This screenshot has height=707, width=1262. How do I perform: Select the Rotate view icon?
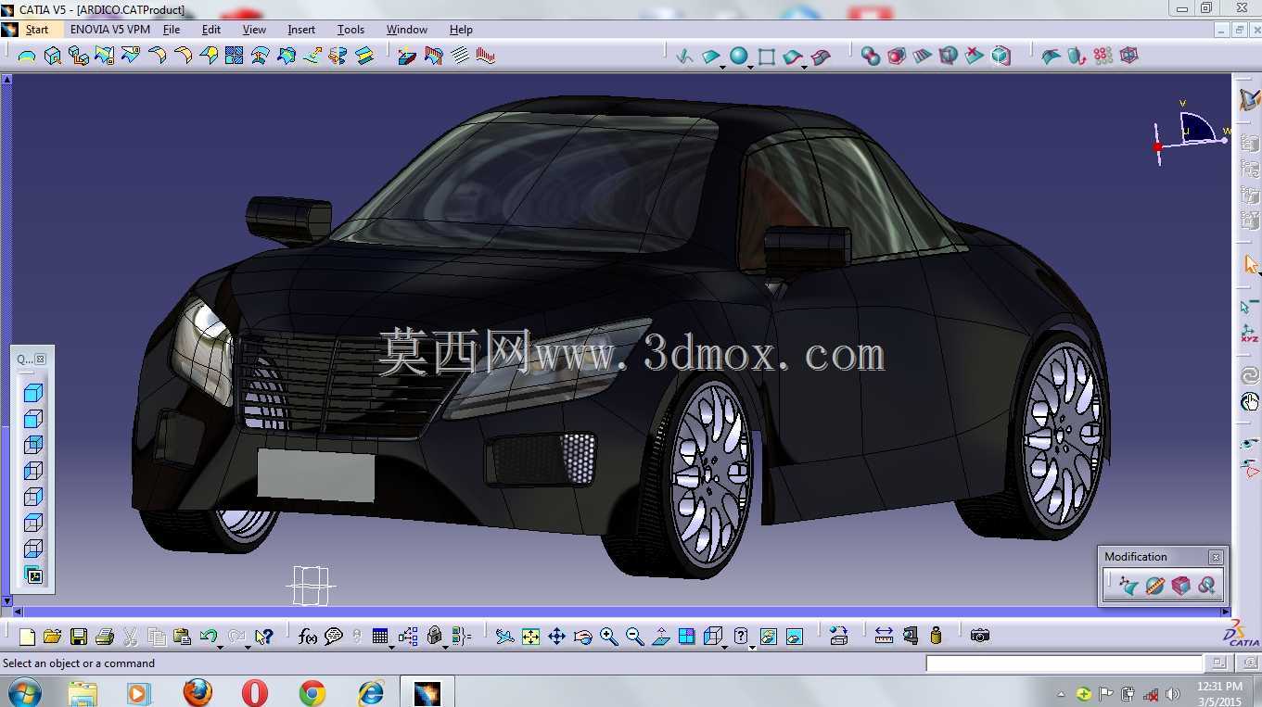pyautogui.click(x=583, y=637)
